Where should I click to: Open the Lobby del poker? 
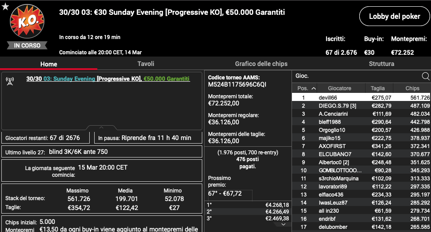pyautogui.click(x=394, y=17)
